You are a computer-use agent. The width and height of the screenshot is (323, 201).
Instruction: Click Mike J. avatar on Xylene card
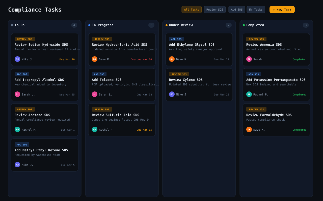tap(172, 94)
